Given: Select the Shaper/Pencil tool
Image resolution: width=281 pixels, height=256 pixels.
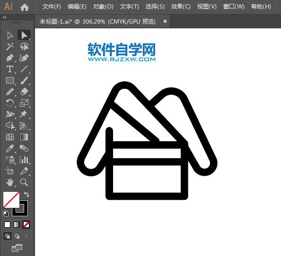Looking at the screenshot, I should (10, 92).
